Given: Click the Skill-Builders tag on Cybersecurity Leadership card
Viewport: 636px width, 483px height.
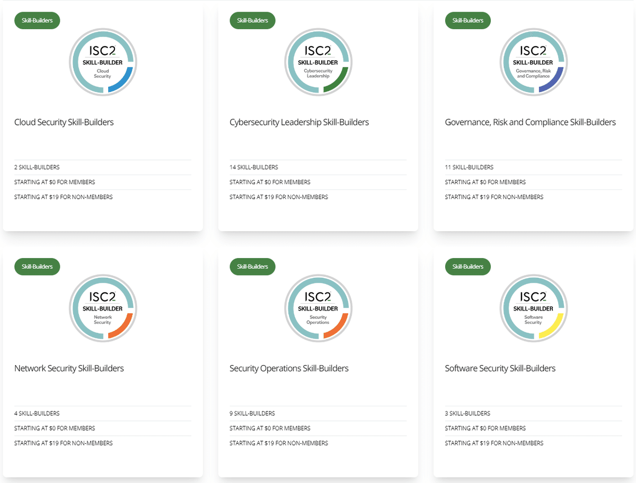Looking at the screenshot, I should pyautogui.click(x=252, y=21).
